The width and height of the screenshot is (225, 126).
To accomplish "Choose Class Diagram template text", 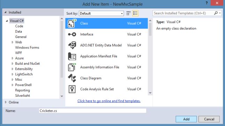I will (91, 78).
